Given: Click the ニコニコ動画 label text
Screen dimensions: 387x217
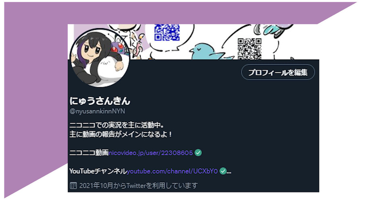Looking at the screenshot, I should 89,153.
